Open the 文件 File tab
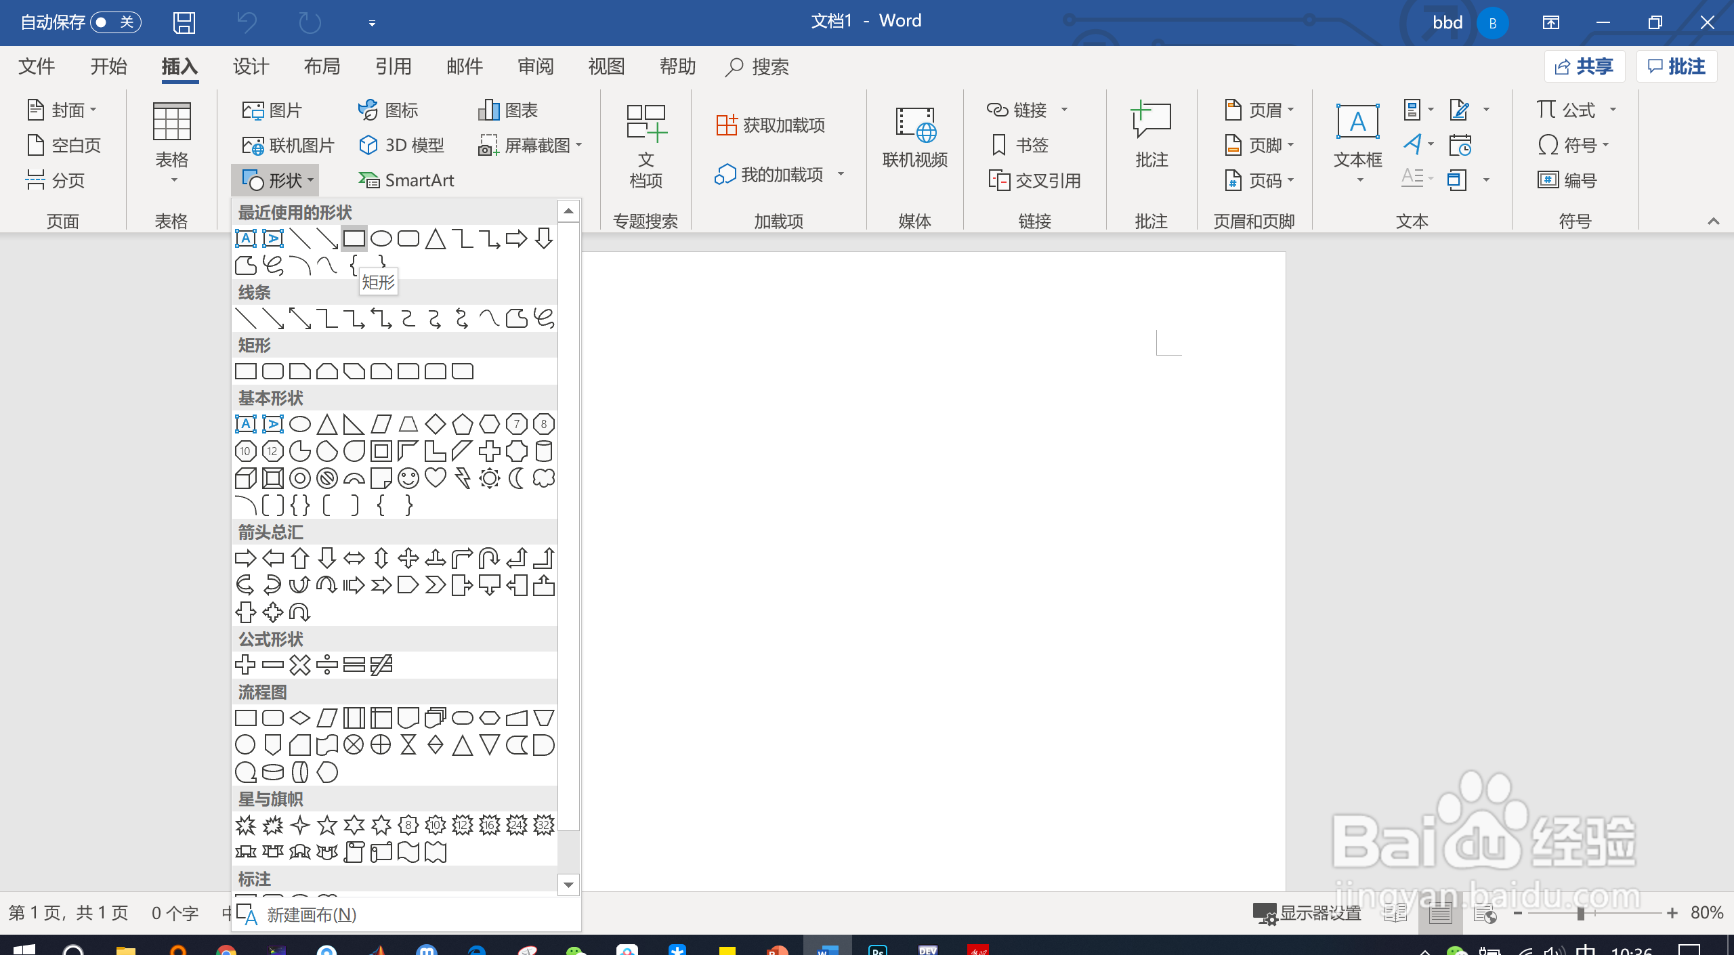Screen dimensions: 1734x955 tap(37, 66)
